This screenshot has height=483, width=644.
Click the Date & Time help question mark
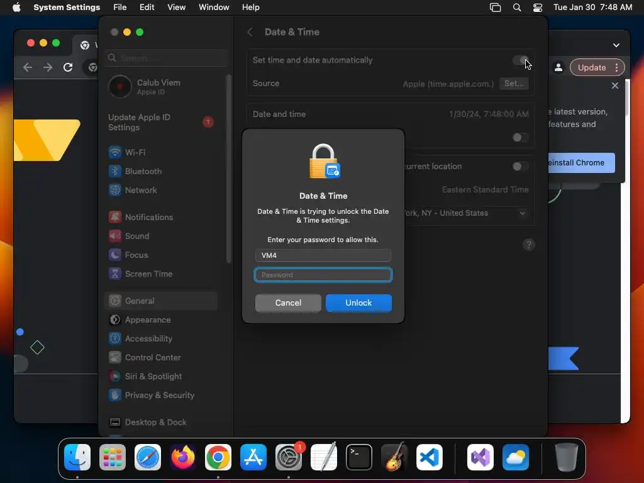coord(528,245)
